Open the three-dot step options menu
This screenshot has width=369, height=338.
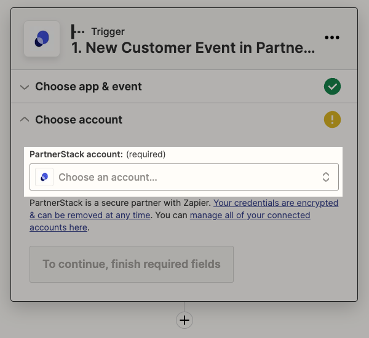(x=332, y=37)
